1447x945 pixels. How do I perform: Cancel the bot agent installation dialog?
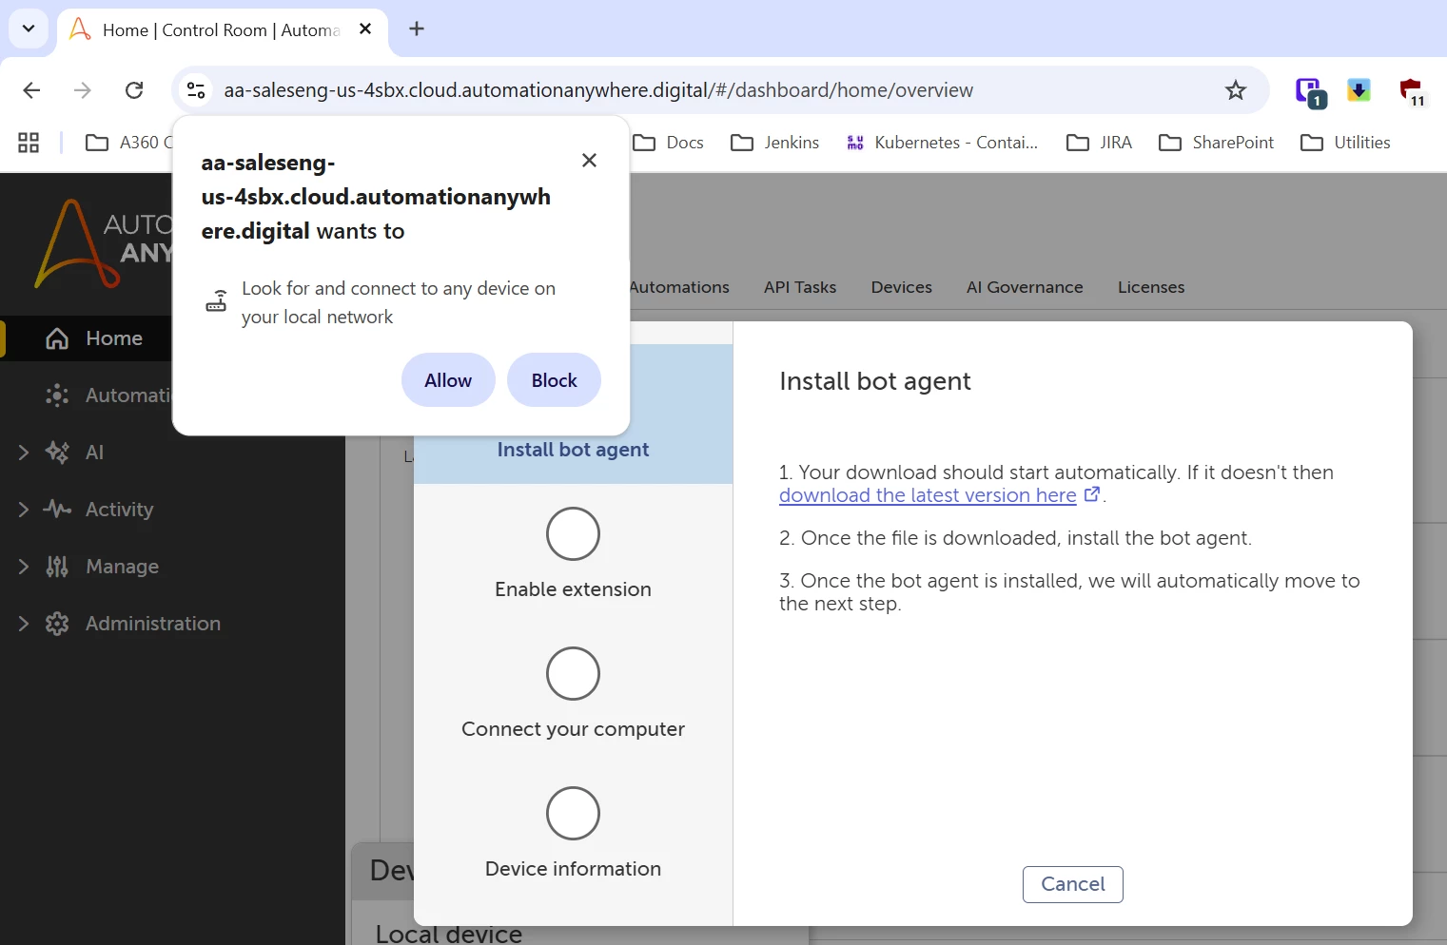(1072, 884)
